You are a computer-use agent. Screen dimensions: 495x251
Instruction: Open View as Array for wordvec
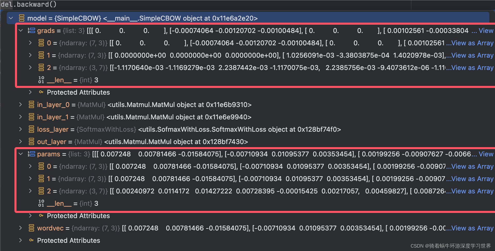click(x=472, y=228)
